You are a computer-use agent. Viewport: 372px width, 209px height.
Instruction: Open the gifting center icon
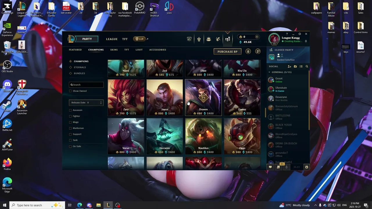(x=248, y=51)
